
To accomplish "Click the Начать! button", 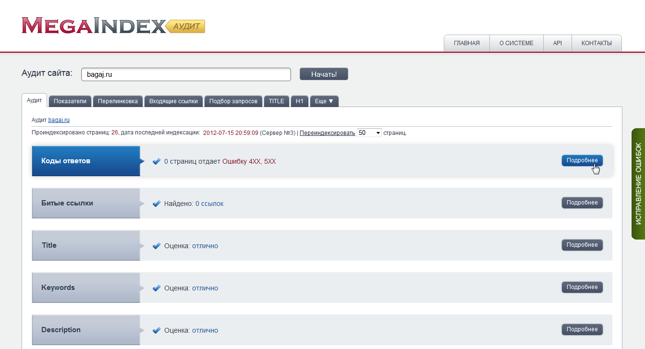I will point(324,74).
